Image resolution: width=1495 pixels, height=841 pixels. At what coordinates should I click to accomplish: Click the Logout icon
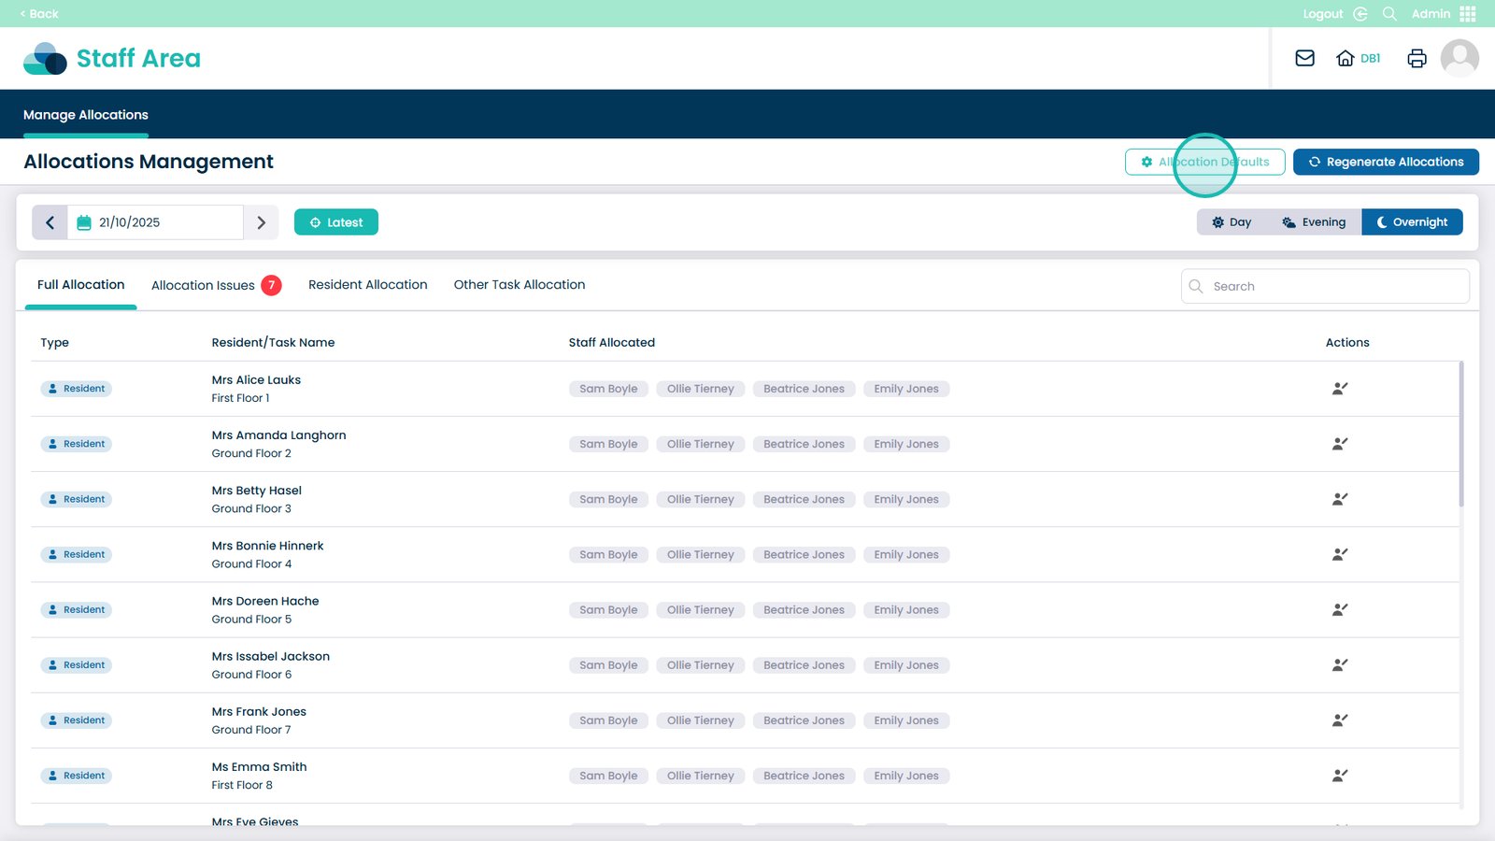(x=1360, y=14)
